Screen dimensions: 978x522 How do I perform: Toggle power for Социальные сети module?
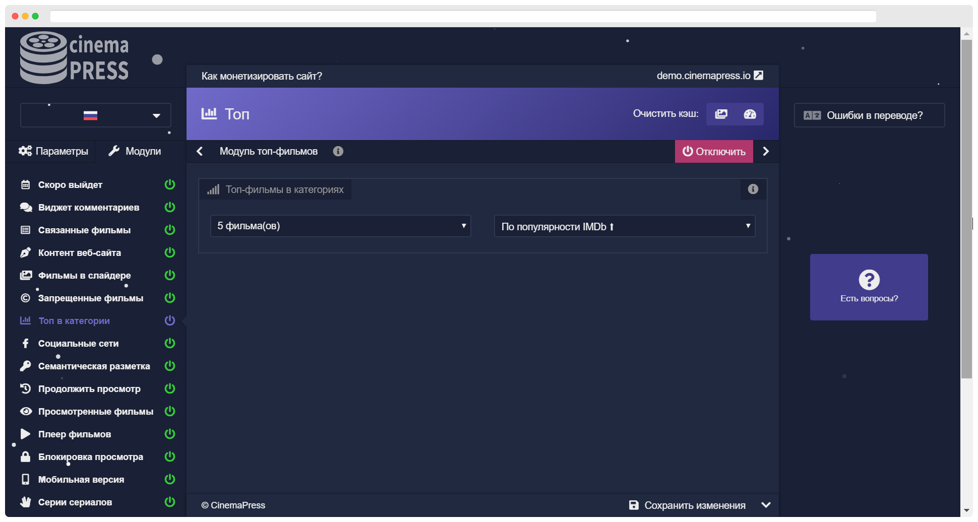pos(170,343)
